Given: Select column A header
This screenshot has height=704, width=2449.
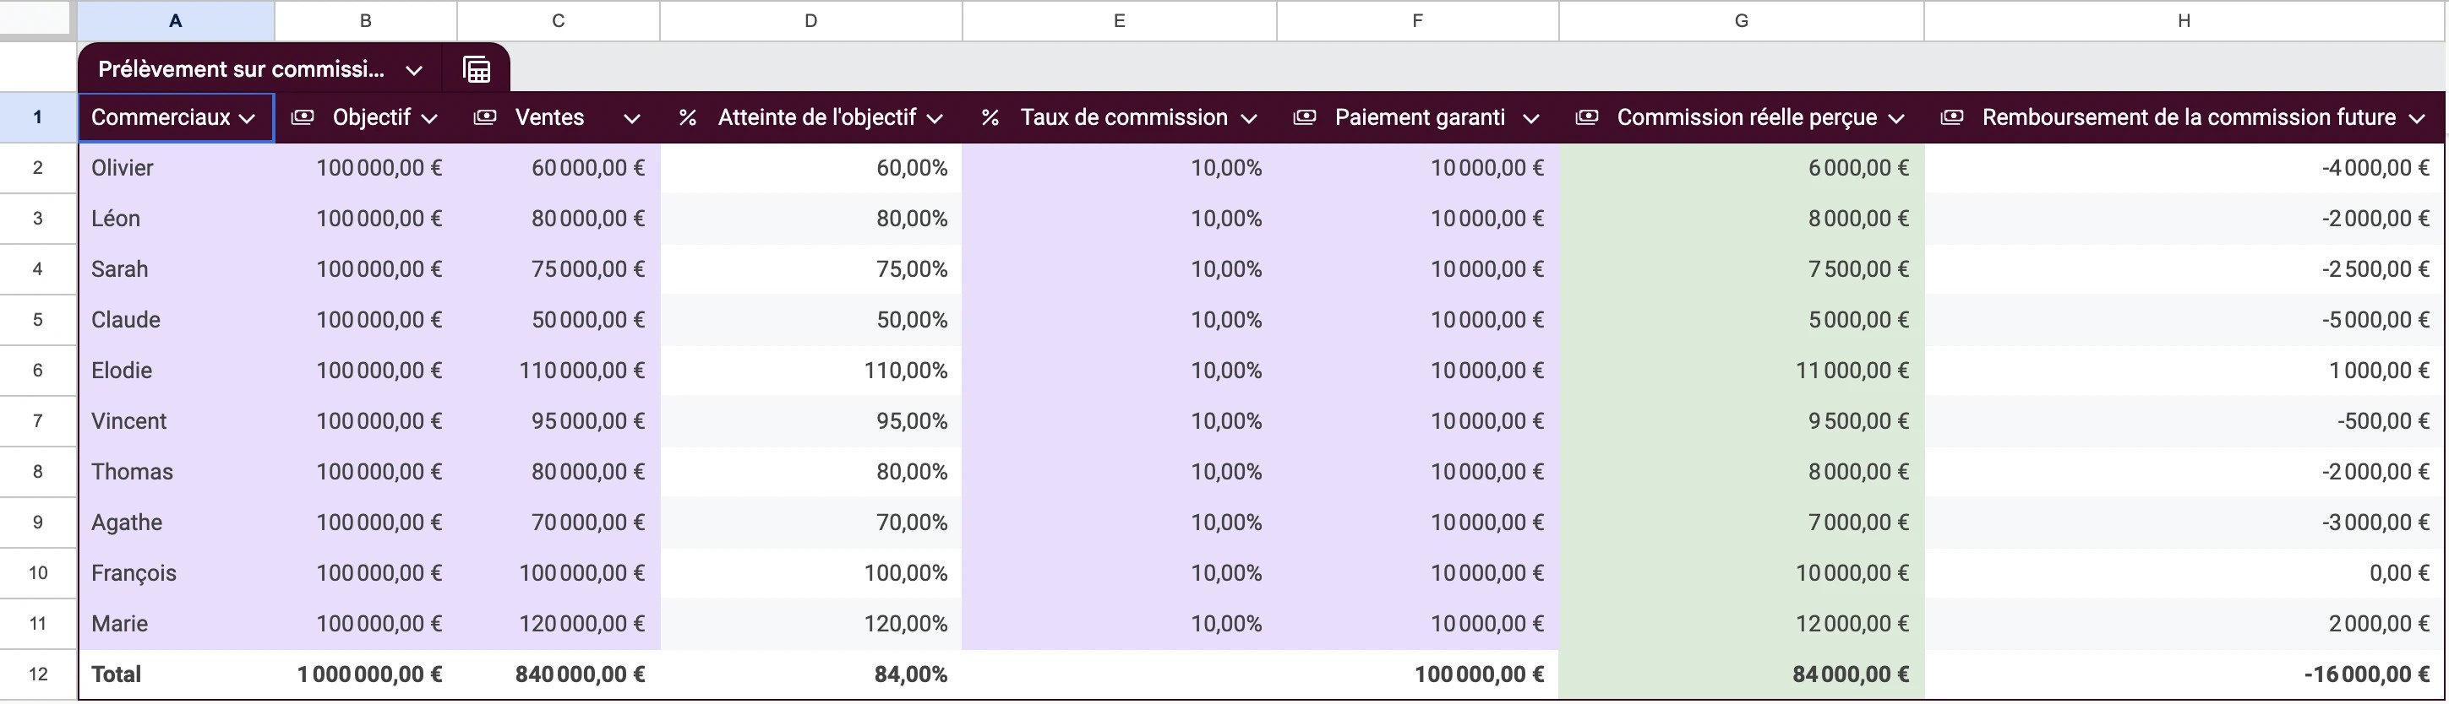Looking at the screenshot, I should coord(176,21).
